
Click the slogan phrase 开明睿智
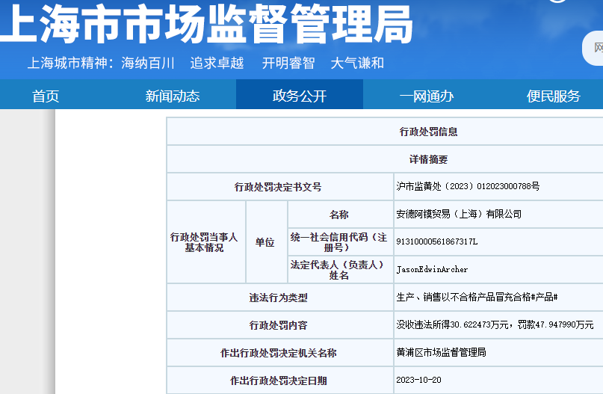click(288, 63)
